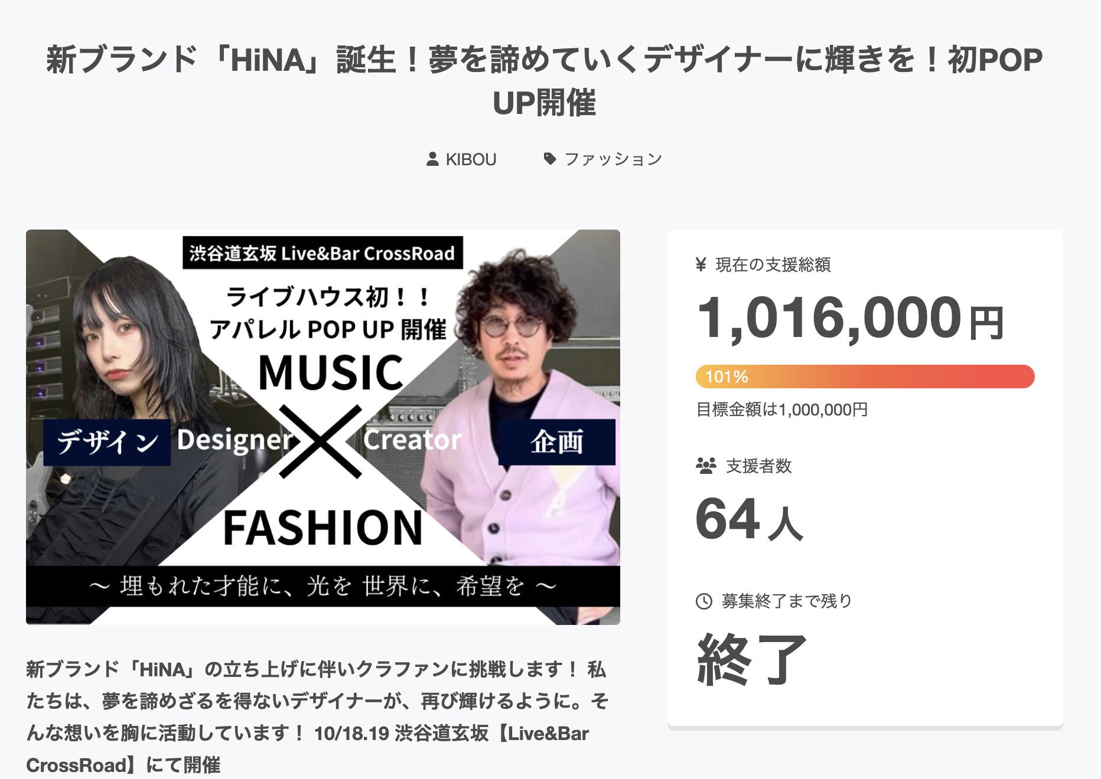This screenshot has height=779, width=1101.
Task: Click the yen icon next to 現在の支援総額
Action: tap(701, 264)
